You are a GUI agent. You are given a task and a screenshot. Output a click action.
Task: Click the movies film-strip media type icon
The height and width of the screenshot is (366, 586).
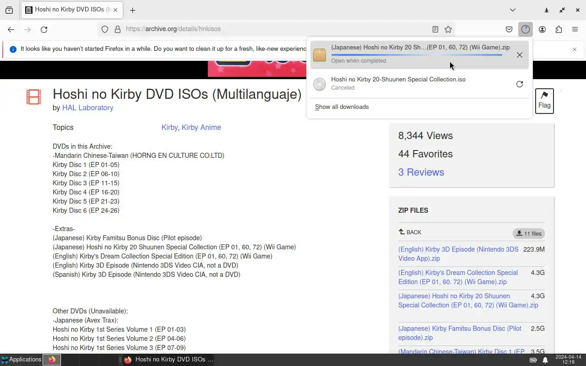click(x=33, y=97)
